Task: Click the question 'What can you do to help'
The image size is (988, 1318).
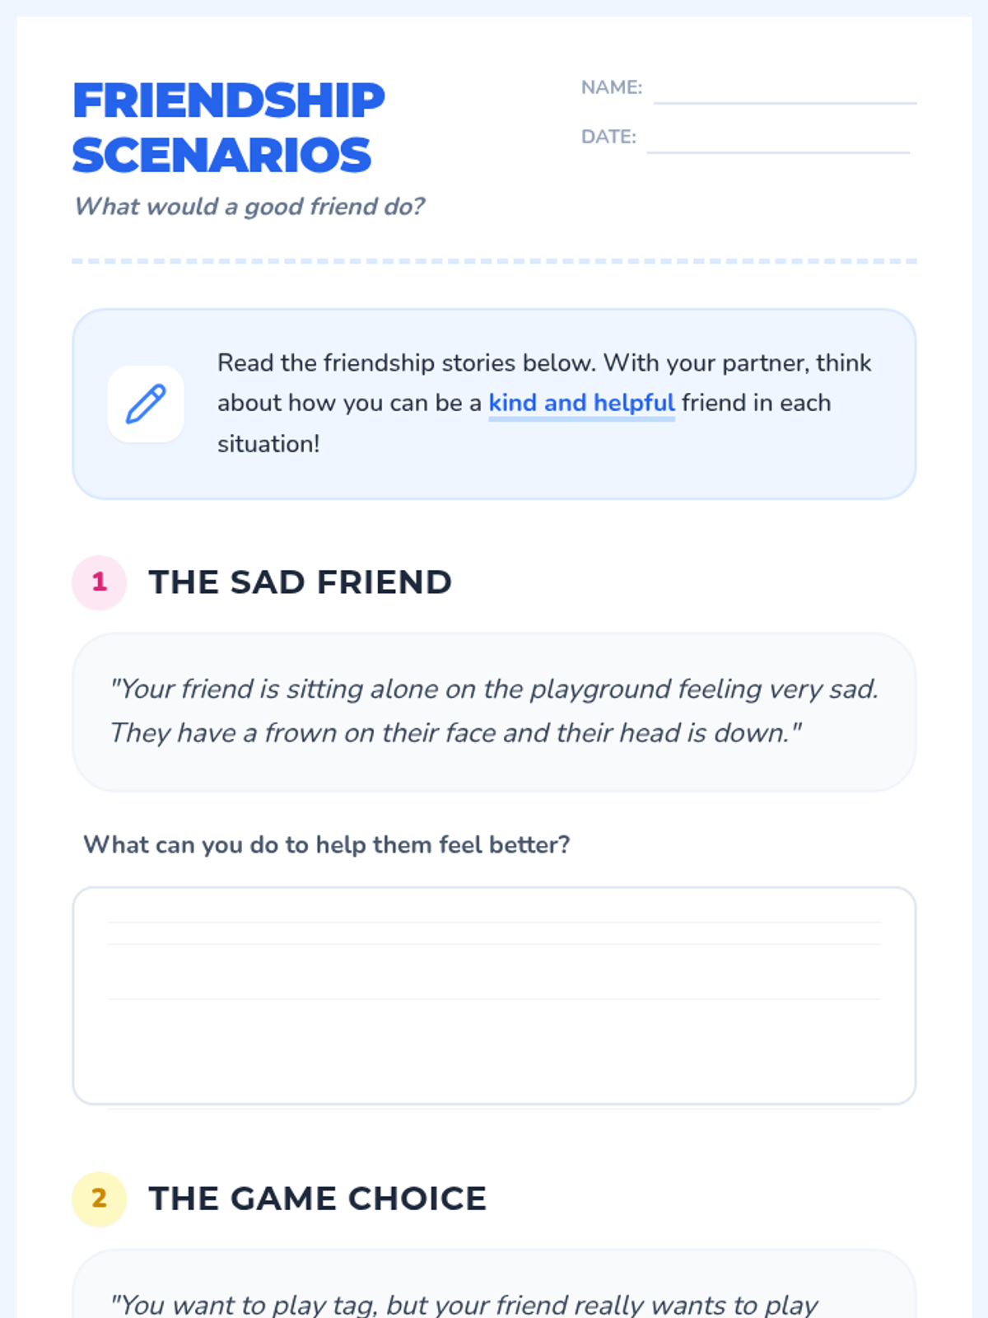Action: coord(326,844)
